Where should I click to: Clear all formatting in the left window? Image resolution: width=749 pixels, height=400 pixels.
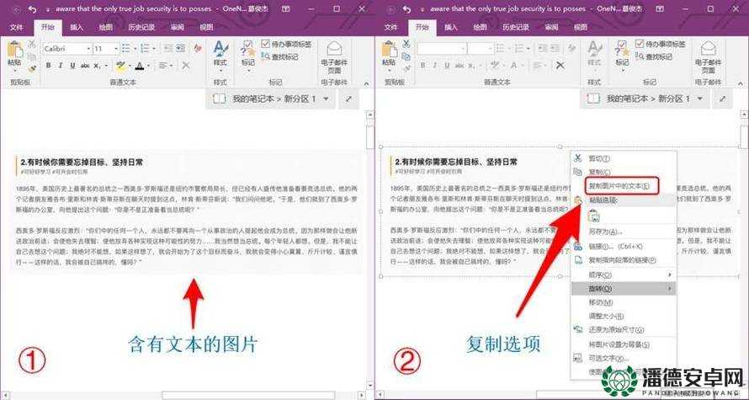pyautogui.click(x=197, y=49)
